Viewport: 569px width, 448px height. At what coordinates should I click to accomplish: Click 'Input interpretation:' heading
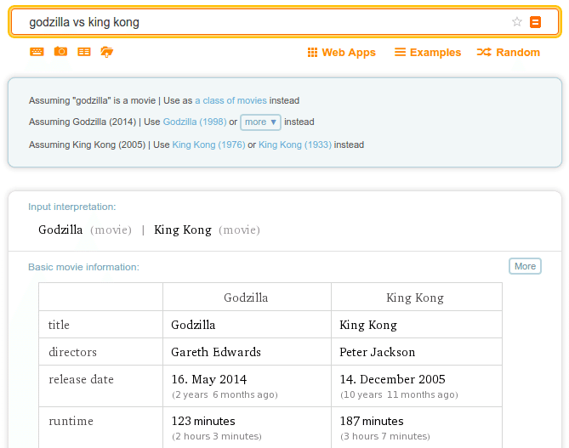pyautogui.click(x=71, y=207)
